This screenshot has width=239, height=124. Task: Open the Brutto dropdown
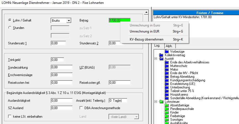69,20
